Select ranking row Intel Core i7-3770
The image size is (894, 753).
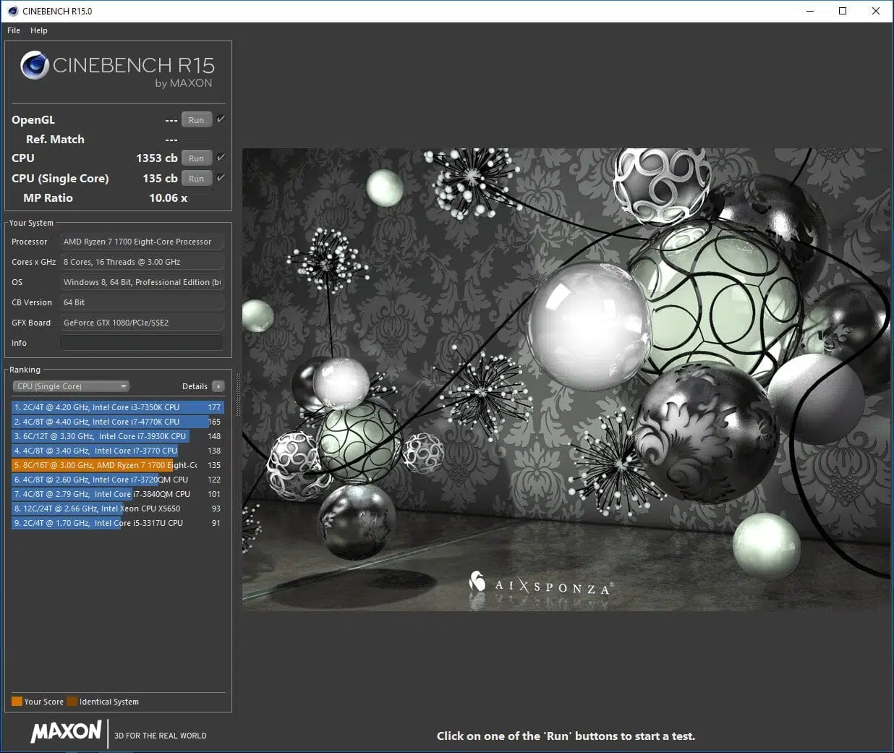click(118, 451)
